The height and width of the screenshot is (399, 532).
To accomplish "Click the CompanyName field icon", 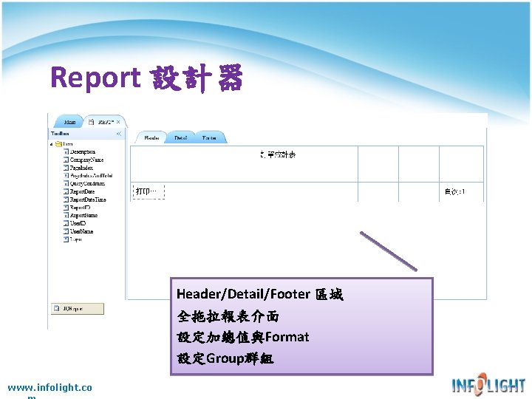I will point(66,160).
